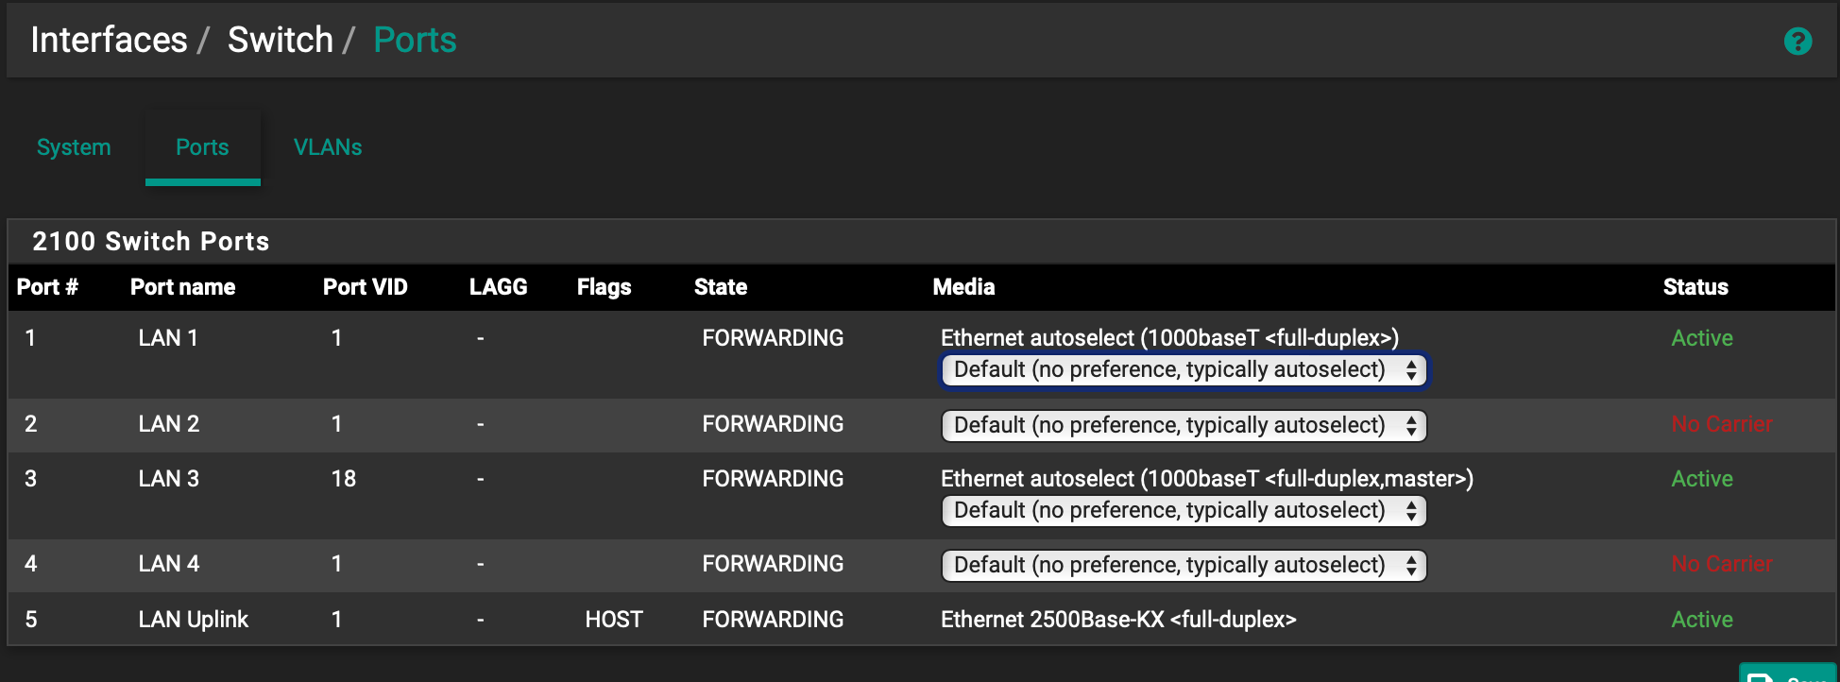The width and height of the screenshot is (1840, 682).
Task: Open the help icon in the header
Action: tap(1797, 42)
